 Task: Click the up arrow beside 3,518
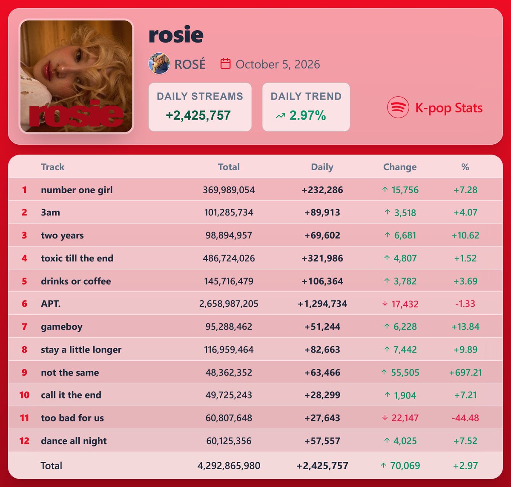click(387, 212)
